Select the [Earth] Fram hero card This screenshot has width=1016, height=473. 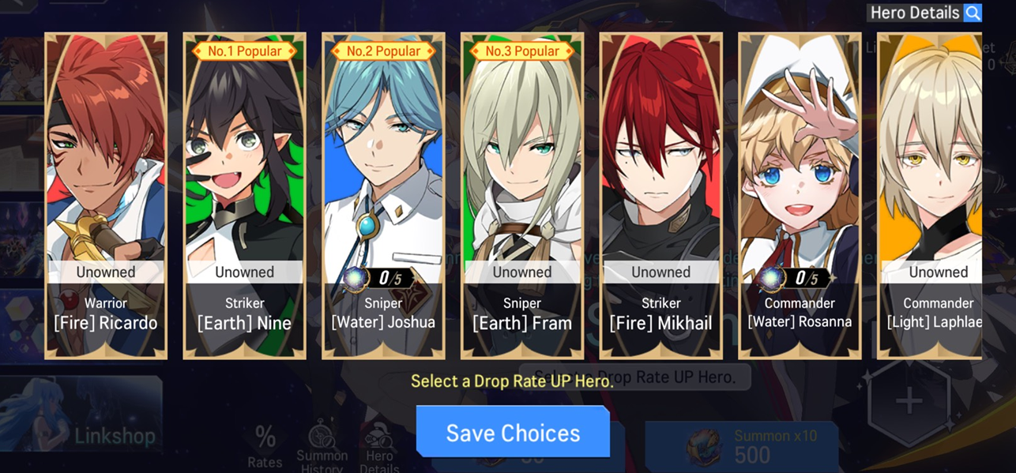[x=522, y=196]
